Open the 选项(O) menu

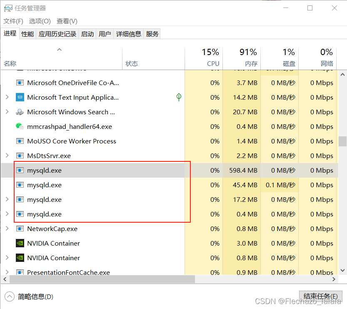(40, 21)
